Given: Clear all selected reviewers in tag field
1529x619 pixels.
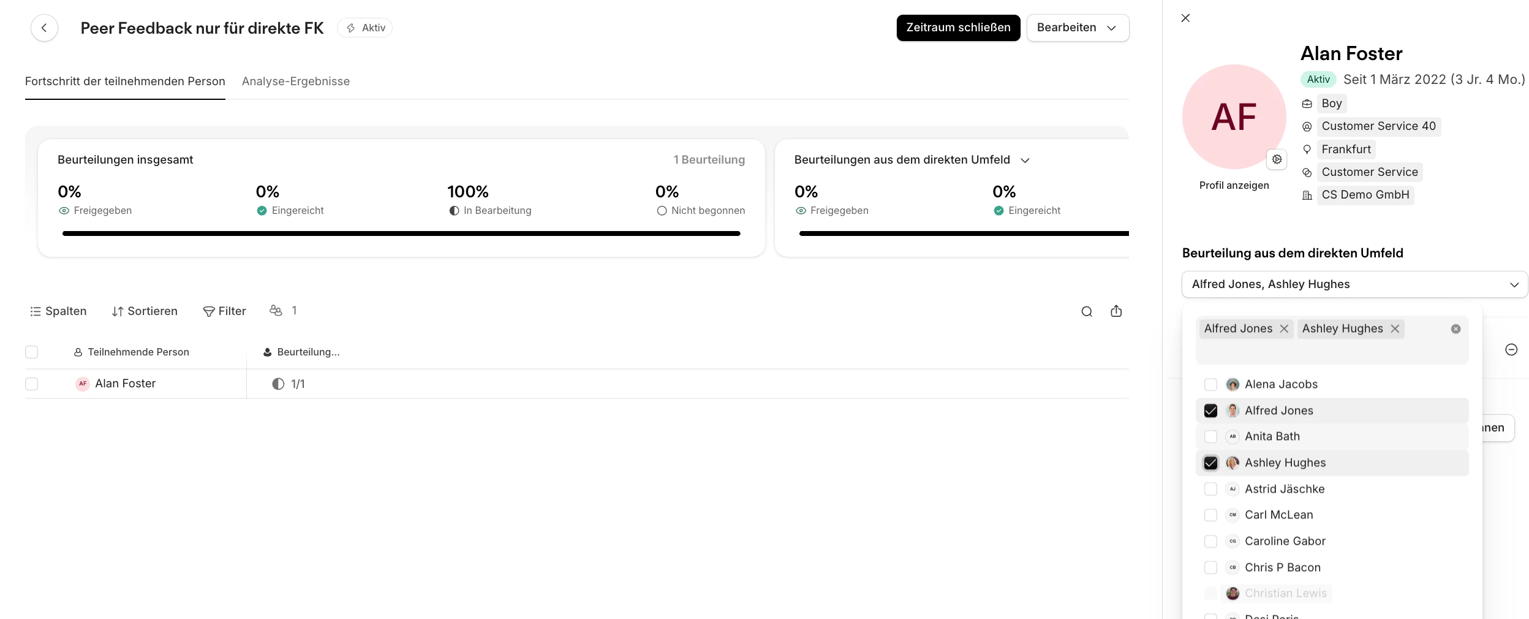Looking at the screenshot, I should (1455, 329).
